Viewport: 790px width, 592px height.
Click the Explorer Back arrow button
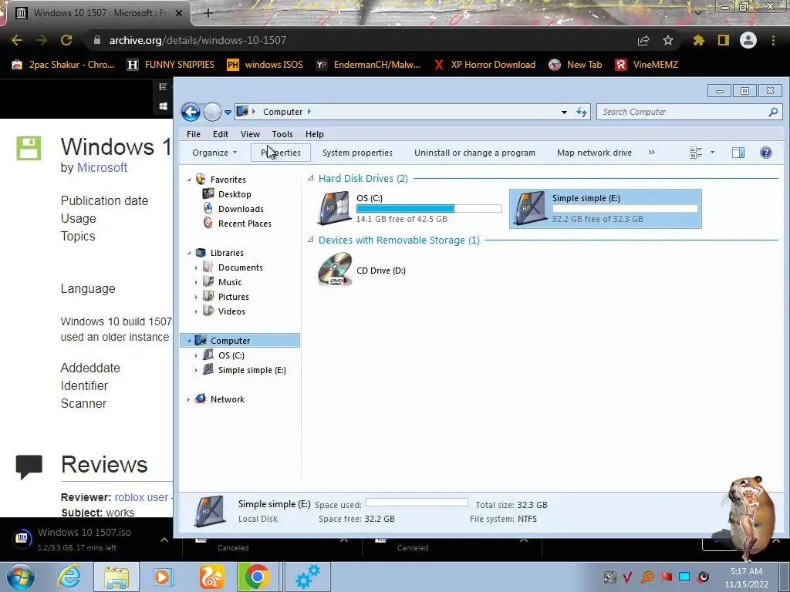pyautogui.click(x=191, y=112)
